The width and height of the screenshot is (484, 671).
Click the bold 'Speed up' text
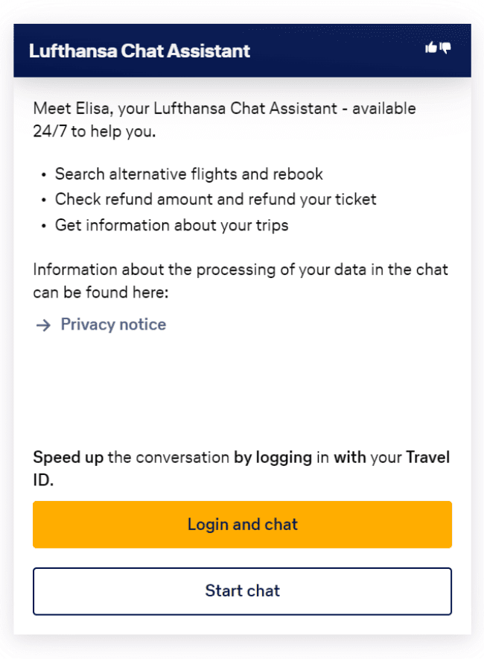[x=68, y=457]
